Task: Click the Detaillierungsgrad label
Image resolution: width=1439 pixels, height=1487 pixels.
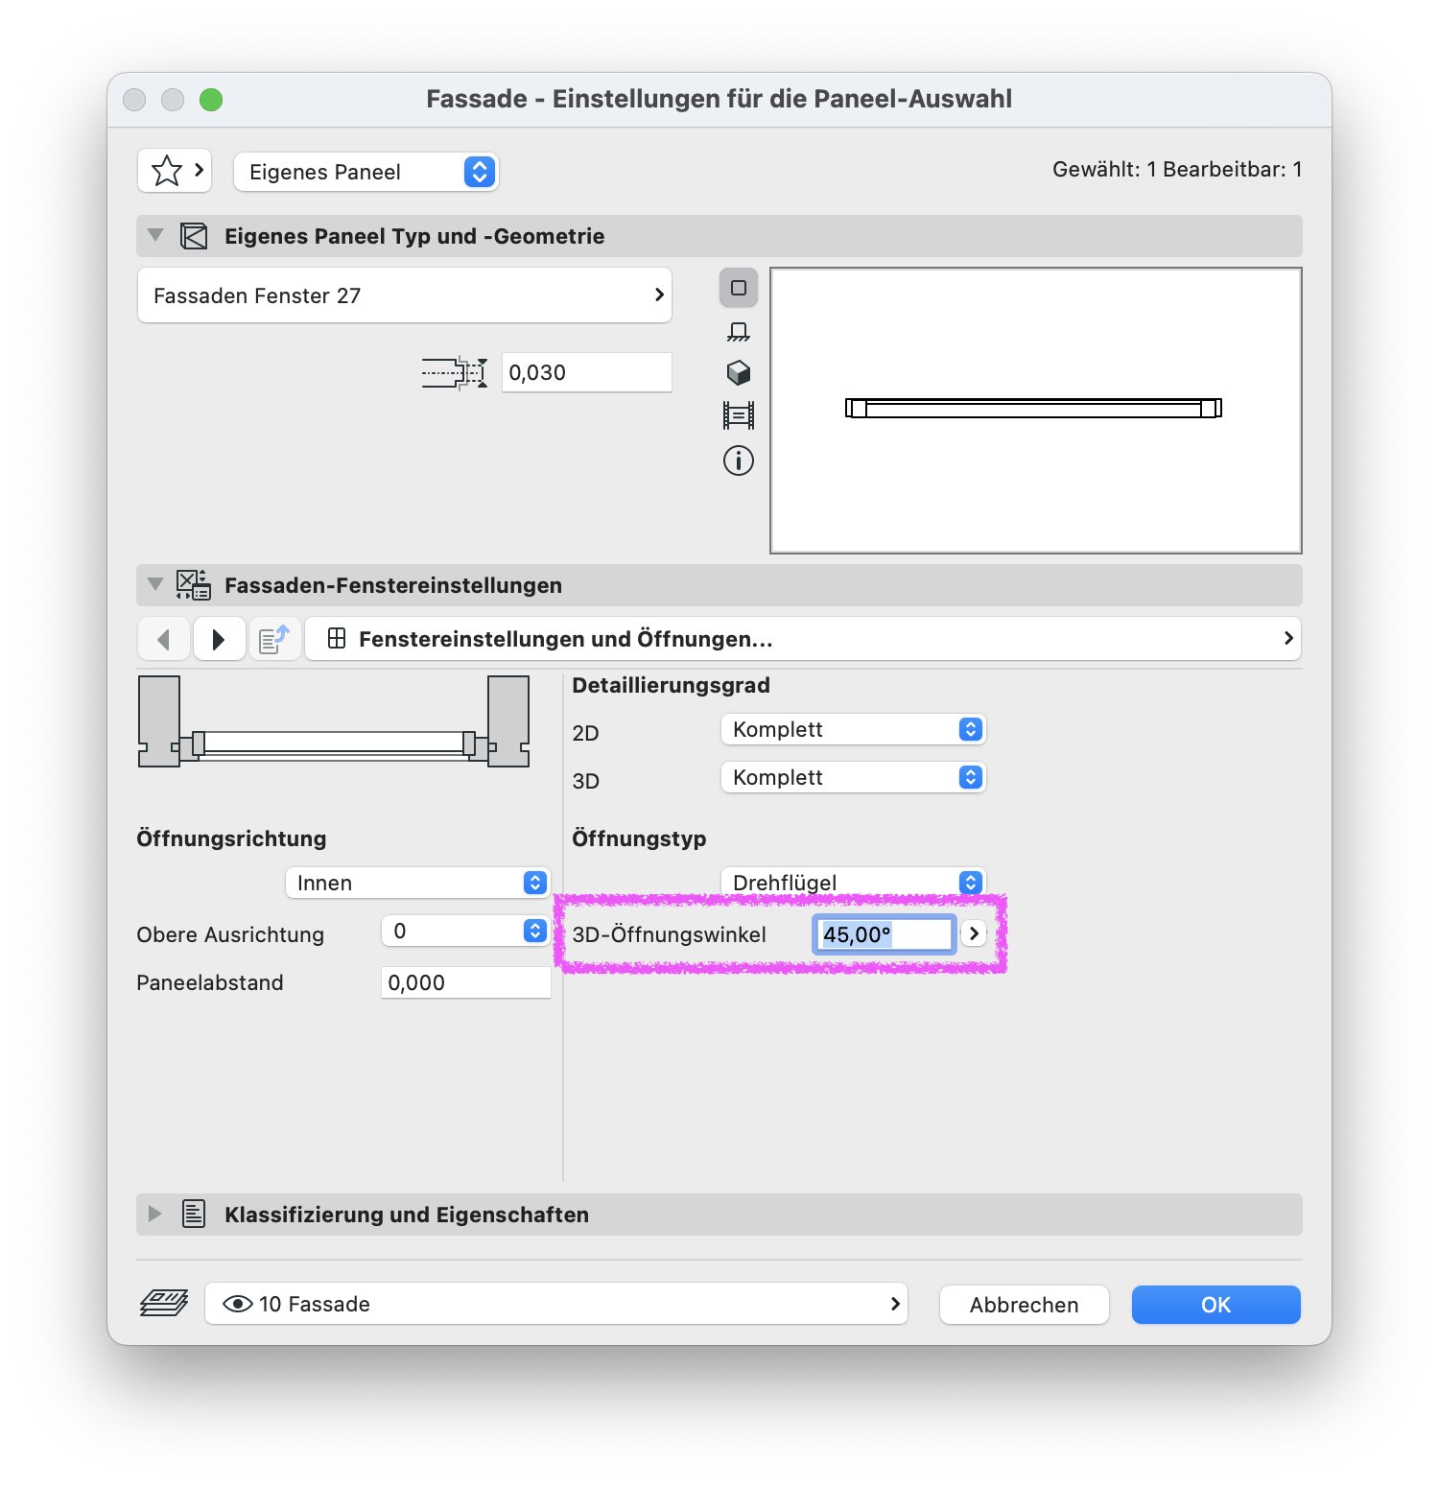Action: coord(671,685)
